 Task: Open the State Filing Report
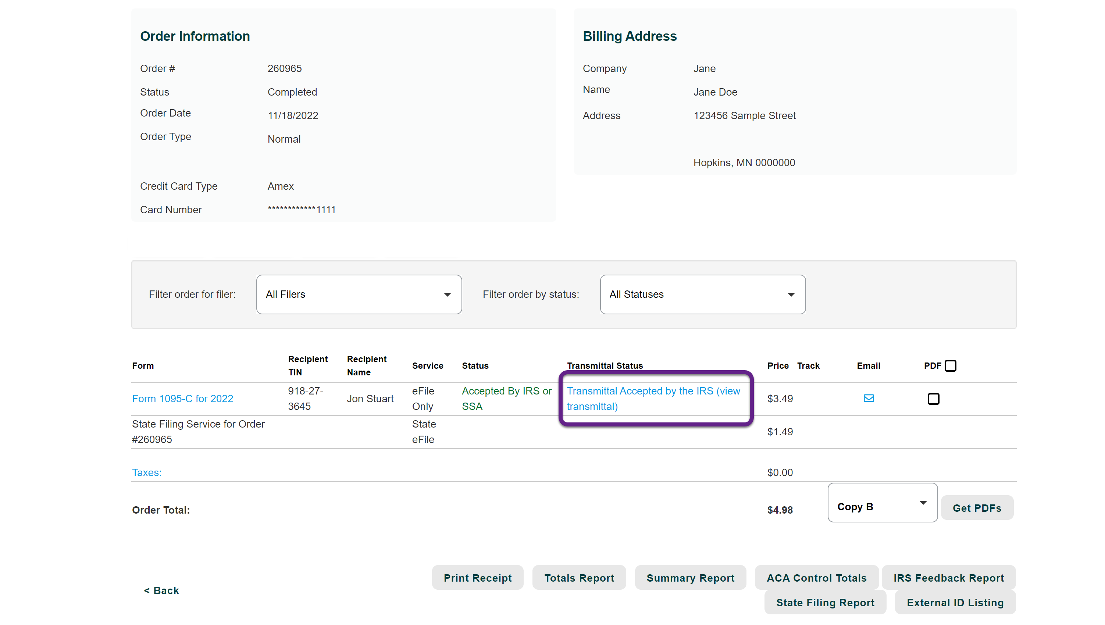[x=825, y=603]
